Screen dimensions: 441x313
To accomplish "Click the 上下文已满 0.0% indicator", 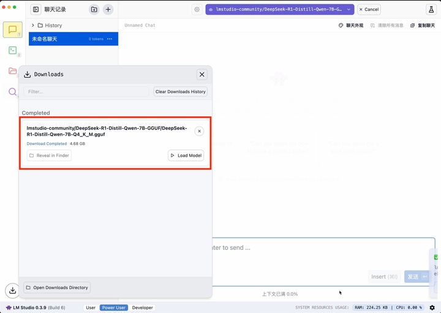I will [280, 294].
